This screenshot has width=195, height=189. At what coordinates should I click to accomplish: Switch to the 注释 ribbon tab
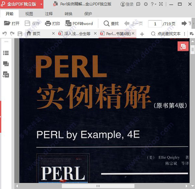tap(49, 14)
